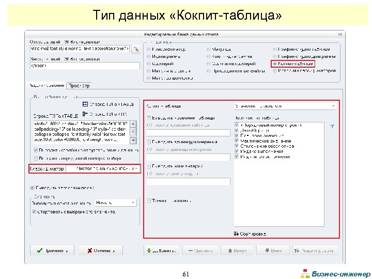Close the report data block editing dialog
This screenshot has height=279, width=372.
point(340,35)
